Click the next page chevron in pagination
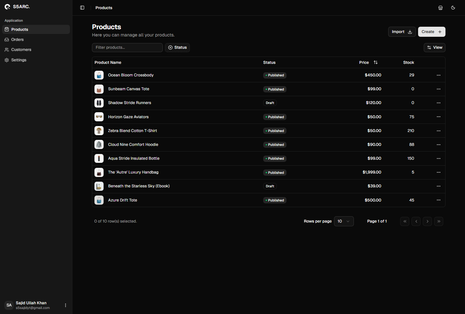This screenshot has width=465, height=314. click(427, 221)
